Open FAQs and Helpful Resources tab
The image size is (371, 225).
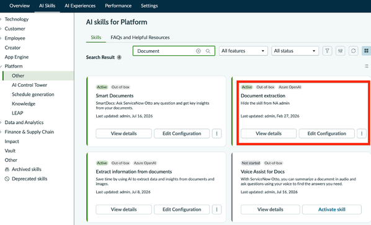coord(140,37)
